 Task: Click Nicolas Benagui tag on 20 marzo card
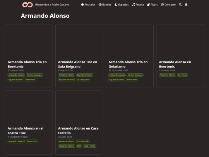(x=34, y=75)
